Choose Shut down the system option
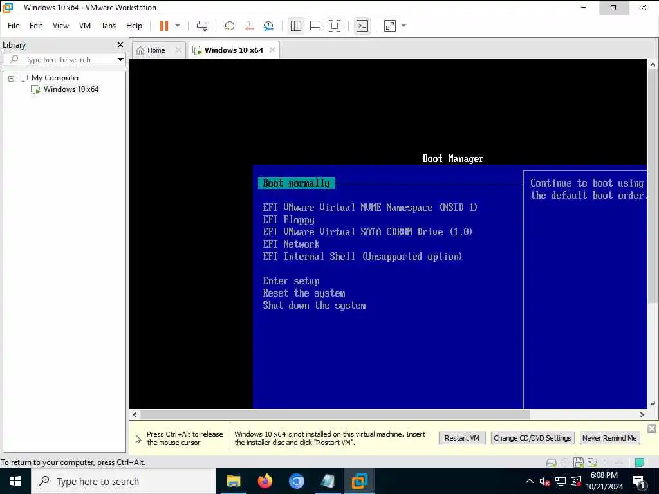The image size is (659, 494). (x=314, y=306)
